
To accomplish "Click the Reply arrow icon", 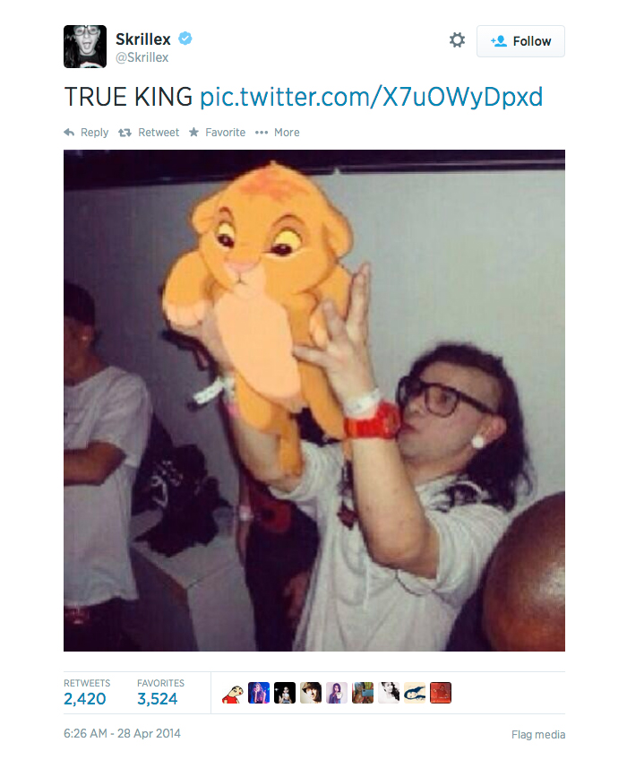I will coord(69,133).
